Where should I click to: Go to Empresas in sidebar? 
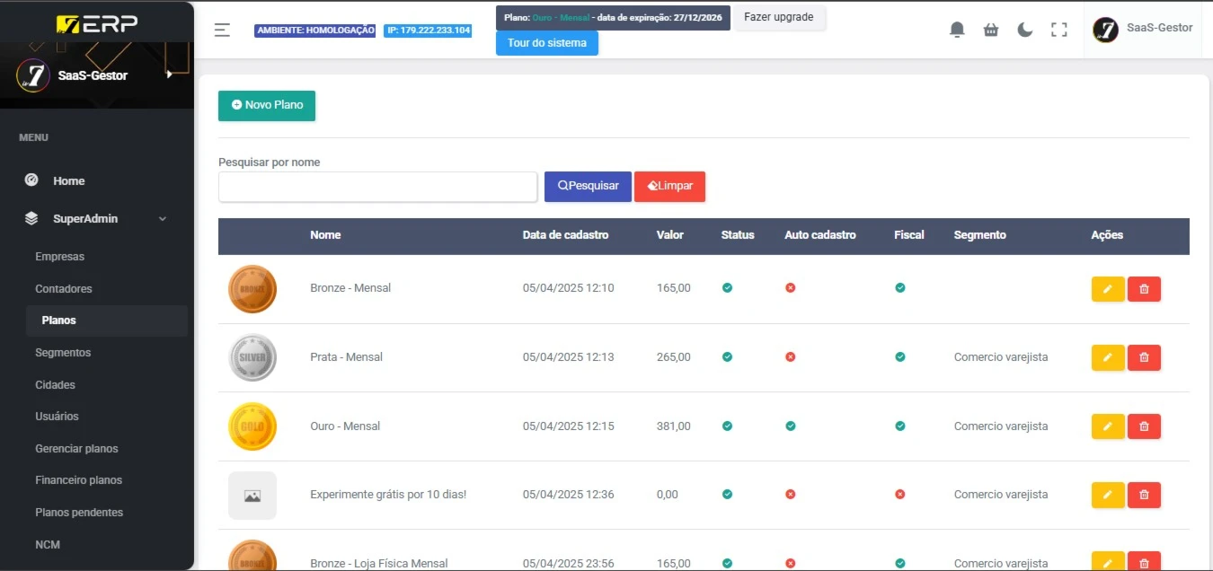tap(59, 257)
